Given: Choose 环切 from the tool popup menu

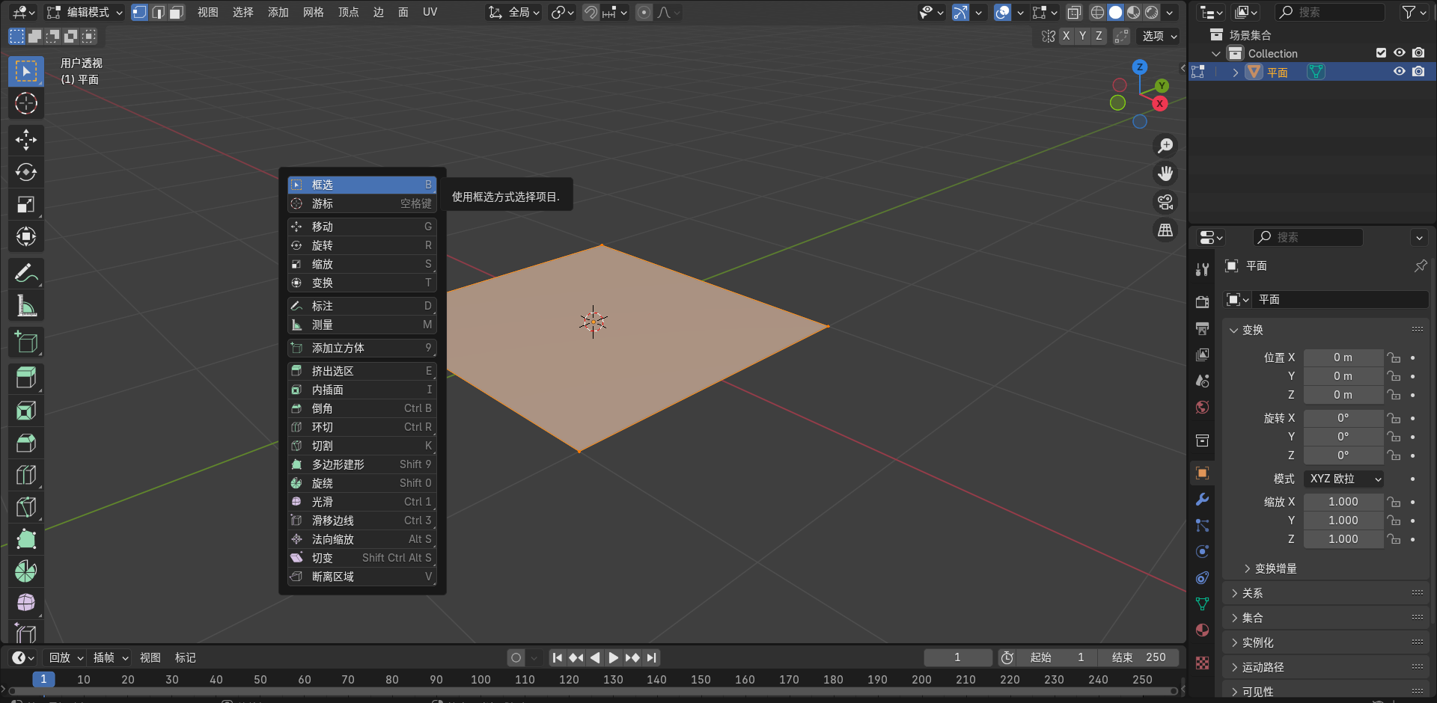Looking at the screenshot, I should click(361, 427).
